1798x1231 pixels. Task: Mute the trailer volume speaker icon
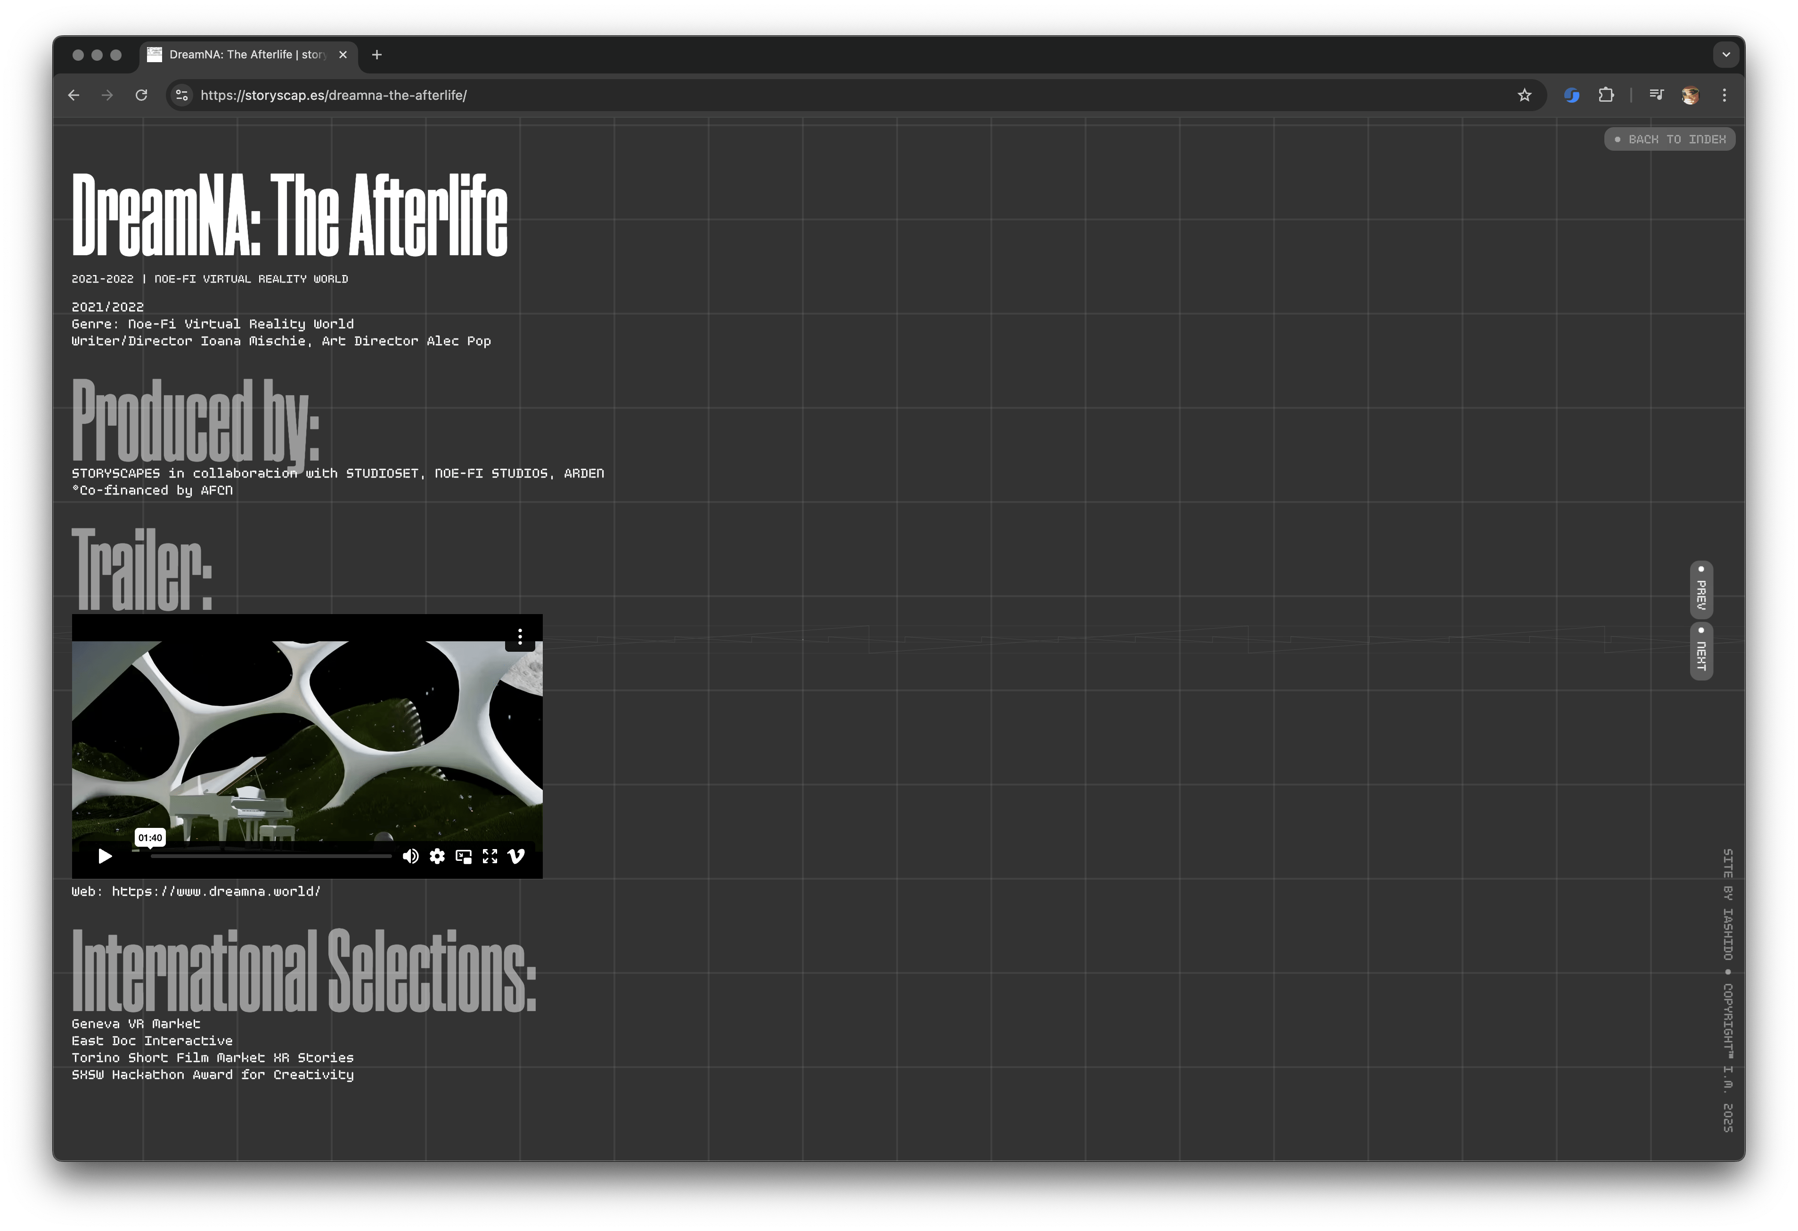(411, 856)
